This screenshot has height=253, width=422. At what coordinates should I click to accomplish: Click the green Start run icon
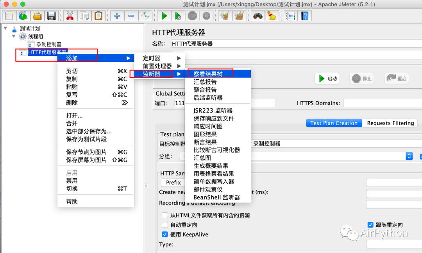[x=164, y=16]
